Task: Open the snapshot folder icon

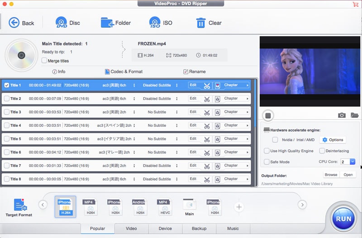Action: click(x=354, y=115)
